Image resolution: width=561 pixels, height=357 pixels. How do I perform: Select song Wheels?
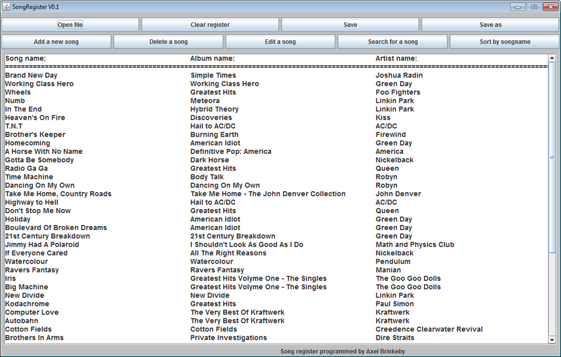(x=18, y=92)
